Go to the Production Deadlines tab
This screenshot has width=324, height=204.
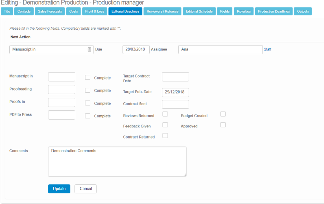(274, 11)
